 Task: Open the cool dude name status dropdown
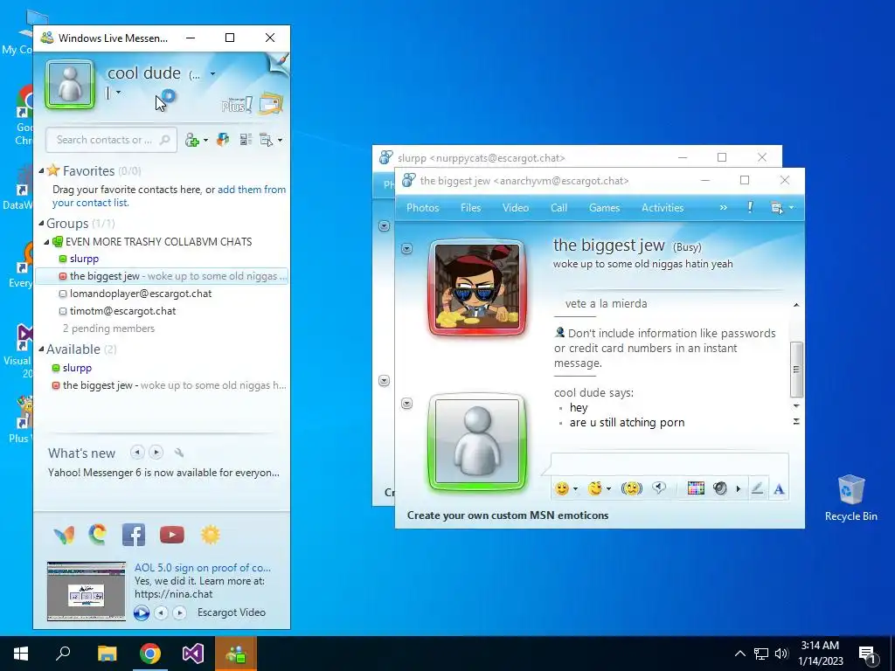(213, 73)
